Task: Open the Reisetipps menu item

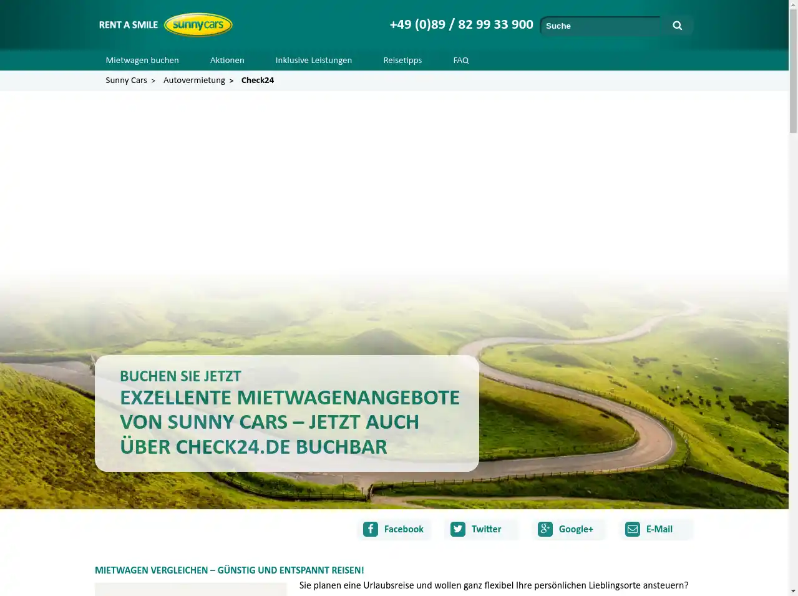Action: (402, 61)
